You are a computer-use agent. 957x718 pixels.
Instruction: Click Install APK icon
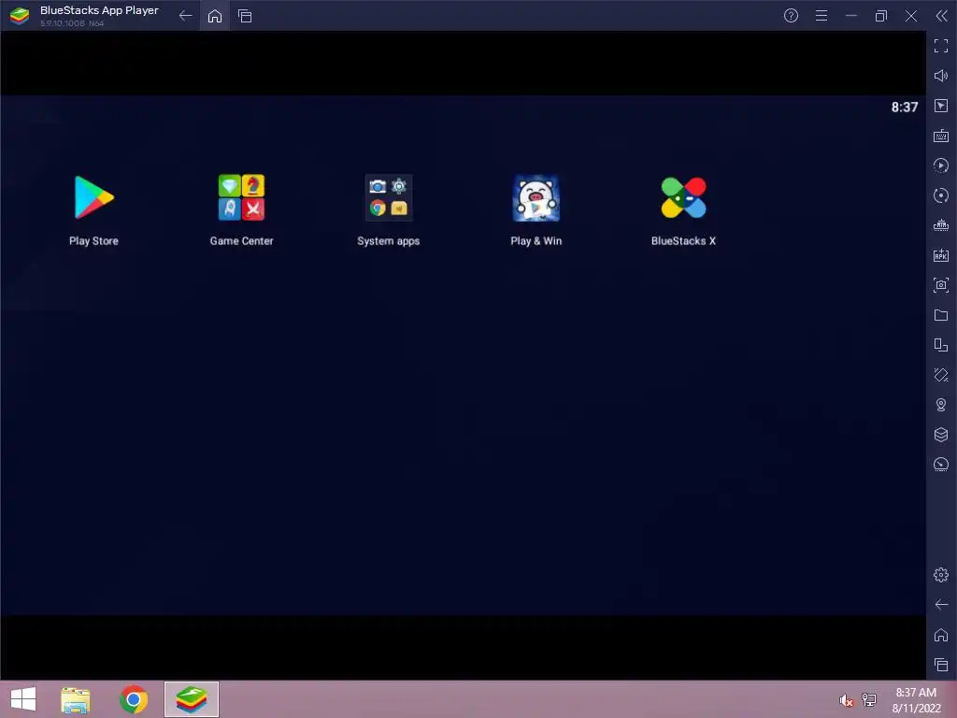(941, 255)
